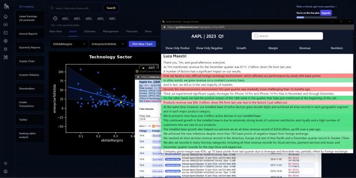Screen dimensions: 356x178
Task: Open Latest Earnings (AI powered) panel
Action: [x=30, y=18]
